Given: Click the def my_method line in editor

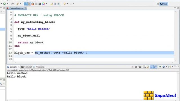Looking at the screenshot, I should [x=35, y=22].
